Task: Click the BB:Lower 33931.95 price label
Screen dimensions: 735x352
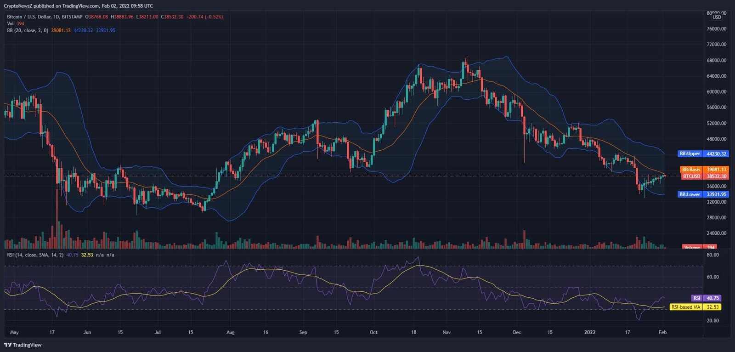Action: point(703,194)
